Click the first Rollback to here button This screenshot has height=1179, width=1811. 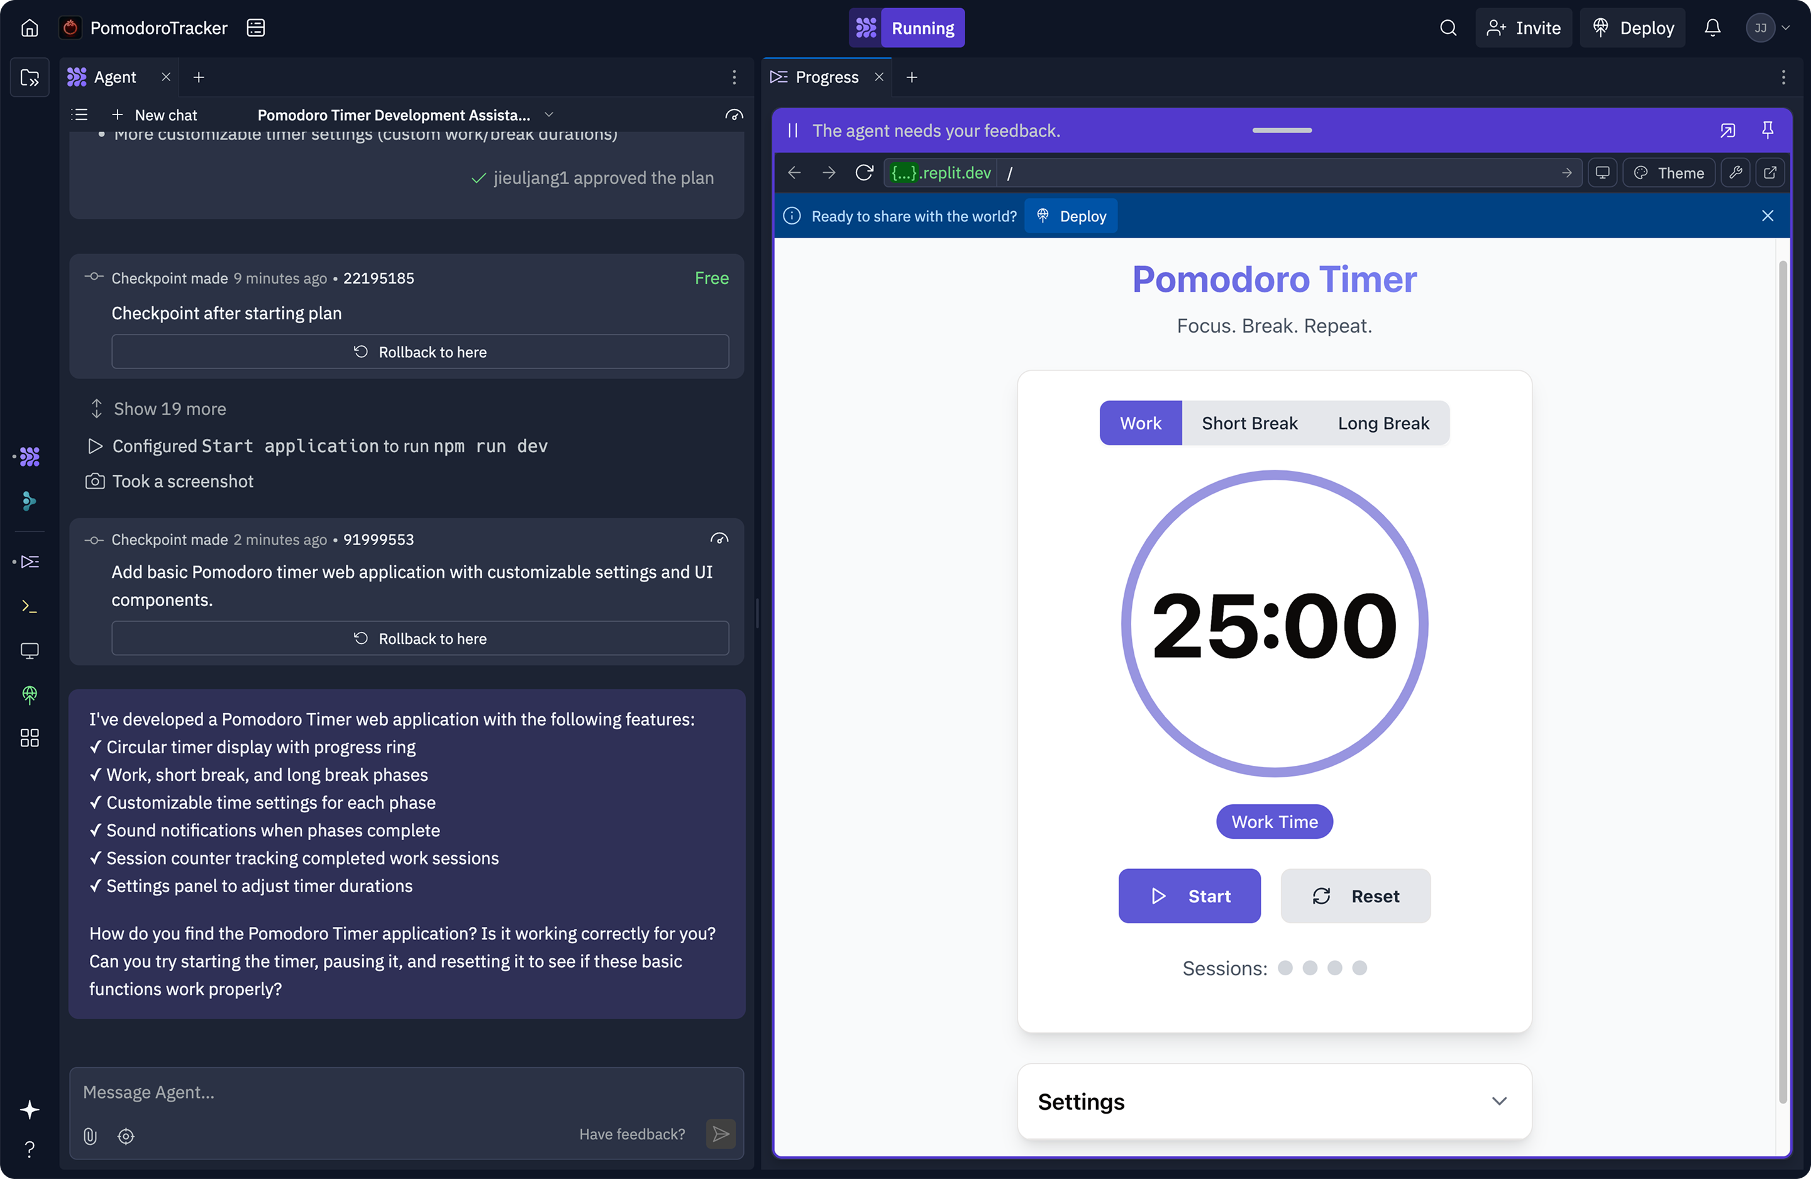[419, 351]
